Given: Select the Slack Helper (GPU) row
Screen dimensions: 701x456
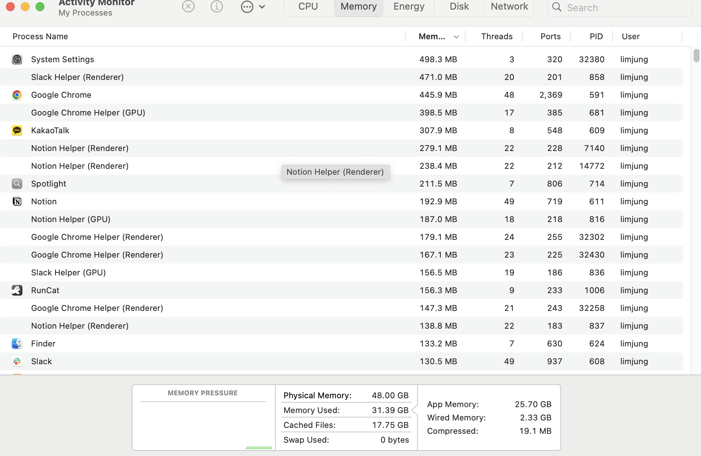Looking at the screenshot, I should coord(341,272).
